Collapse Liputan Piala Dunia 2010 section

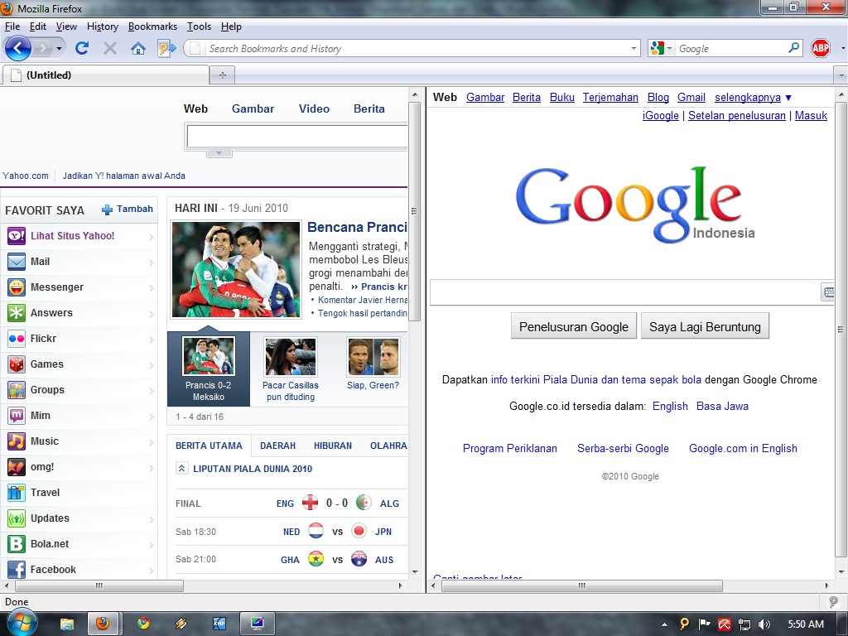coord(181,469)
